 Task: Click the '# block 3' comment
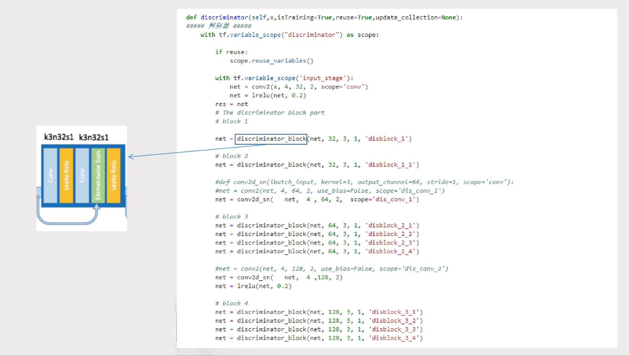pos(232,217)
